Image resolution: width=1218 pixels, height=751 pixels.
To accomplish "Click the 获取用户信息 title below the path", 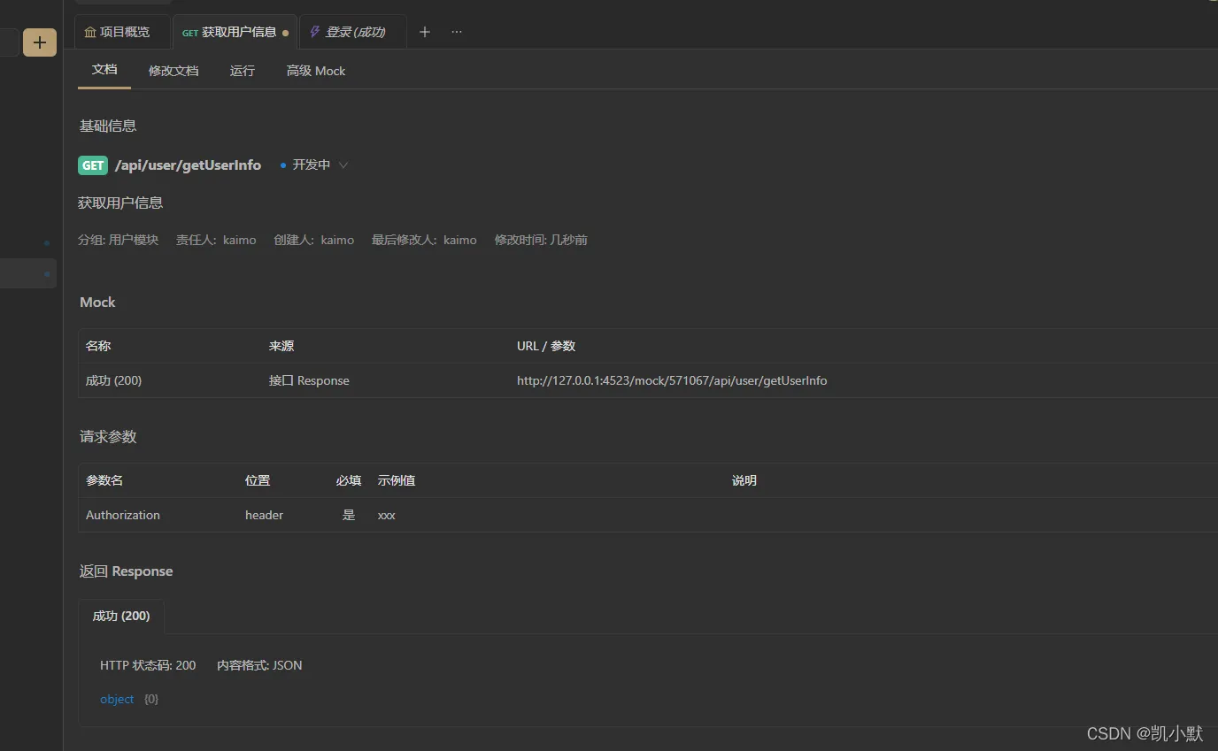I will click(x=120, y=203).
